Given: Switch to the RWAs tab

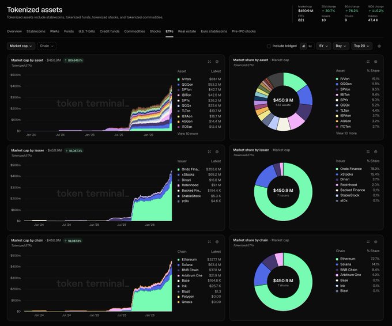Looking at the screenshot, I should point(55,31).
